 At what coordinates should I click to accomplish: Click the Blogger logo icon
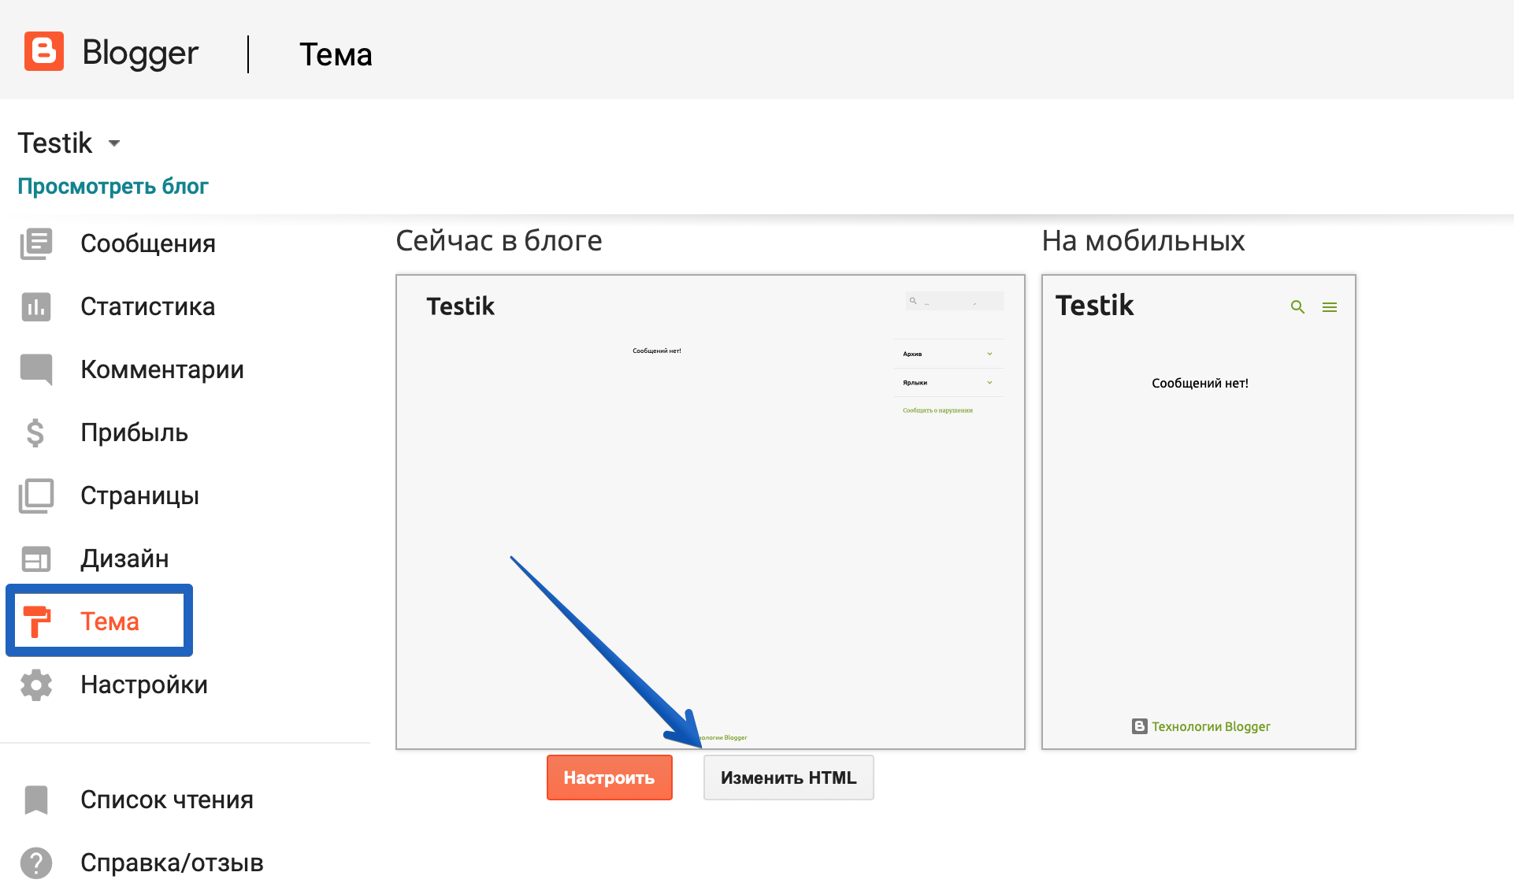[x=44, y=52]
